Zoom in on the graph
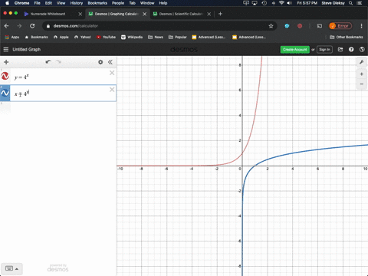The width and height of the screenshot is (368, 276). tap(362, 74)
